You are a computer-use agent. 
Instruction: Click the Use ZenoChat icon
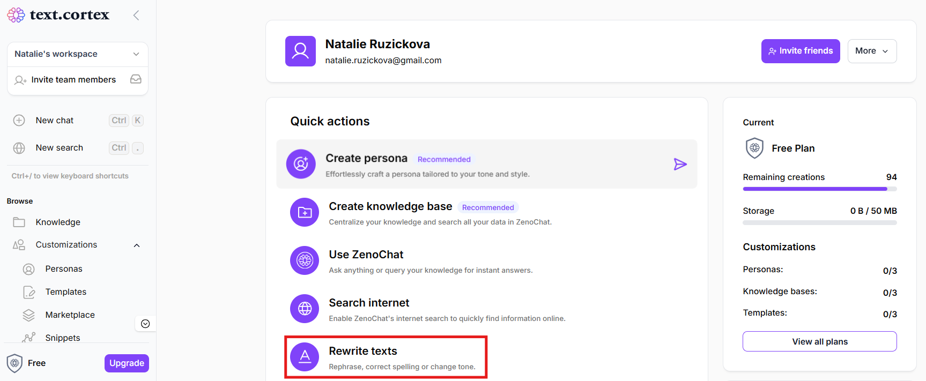click(305, 260)
